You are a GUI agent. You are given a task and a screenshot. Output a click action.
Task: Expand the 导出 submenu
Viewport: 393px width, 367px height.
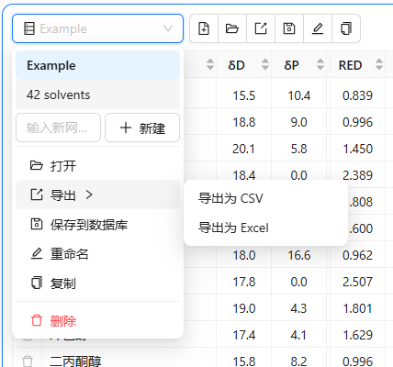click(98, 195)
